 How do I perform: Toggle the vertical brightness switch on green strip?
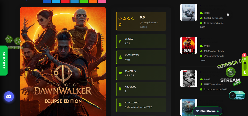pos(245,66)
